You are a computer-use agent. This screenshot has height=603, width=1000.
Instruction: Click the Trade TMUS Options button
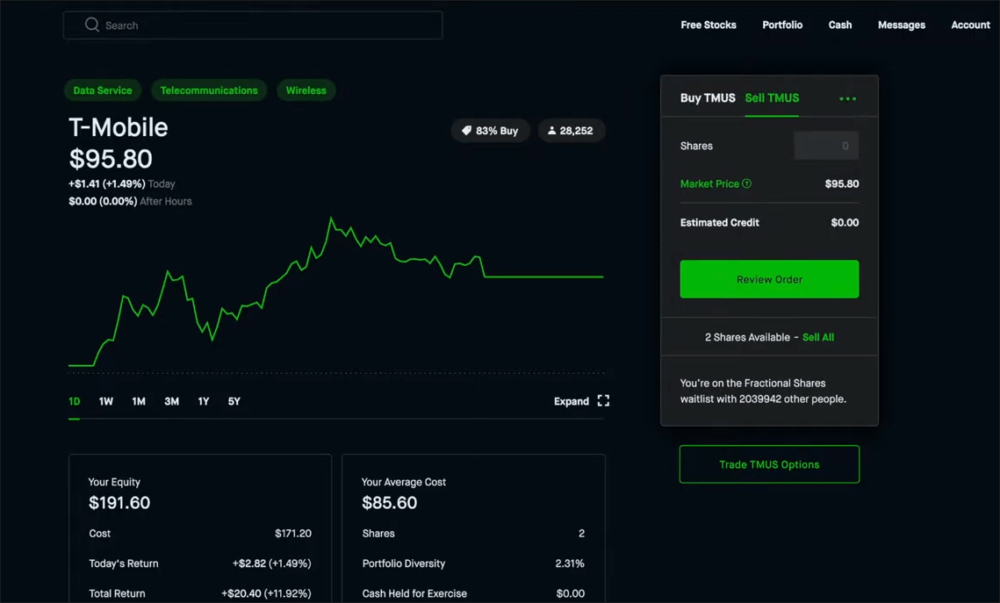point(769,464)
